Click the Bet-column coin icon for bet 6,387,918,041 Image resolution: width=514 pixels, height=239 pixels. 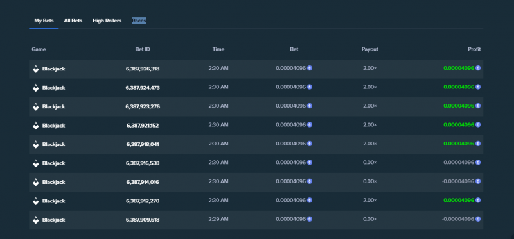310,144
